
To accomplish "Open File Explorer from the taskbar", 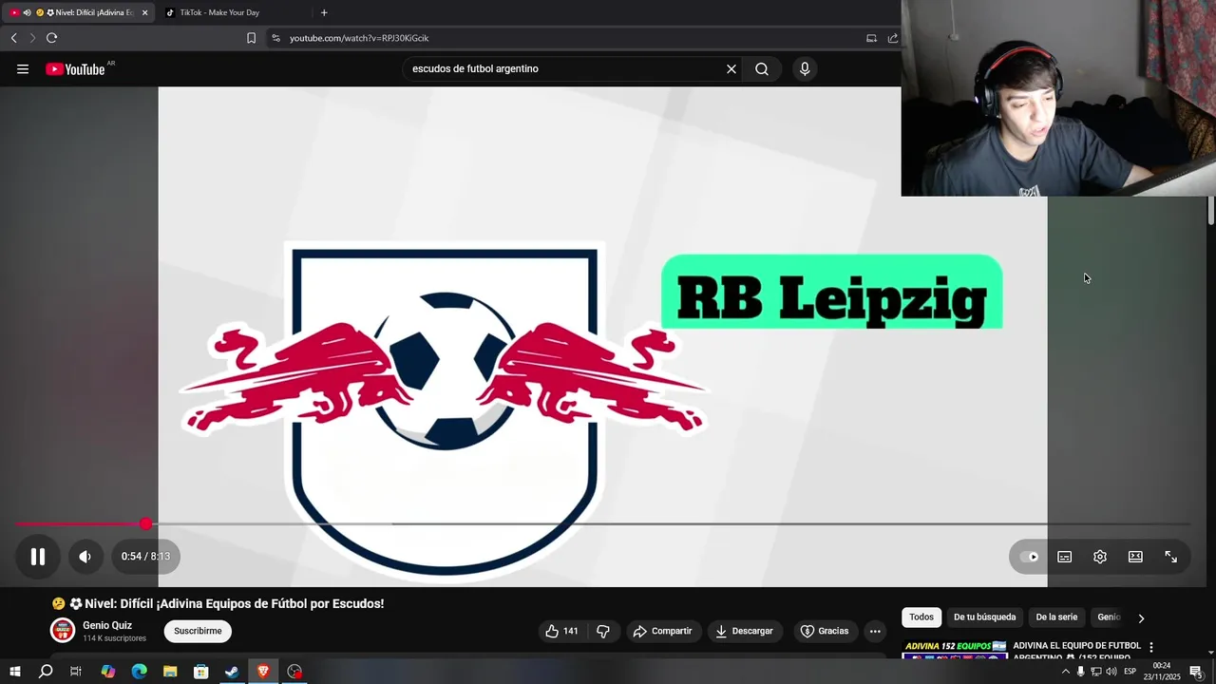I will coord(170,672).
